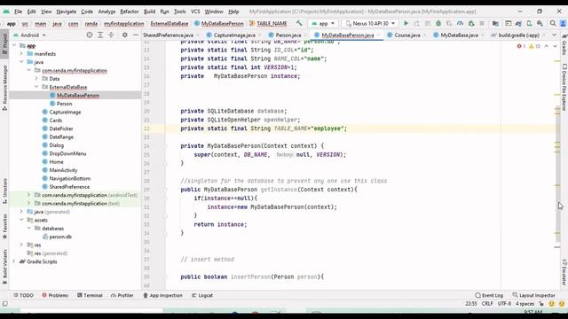The height and width of the screenshot is (319, 568).
Task: Open the Layout Inspector
Action: click(x=533, y=295)
